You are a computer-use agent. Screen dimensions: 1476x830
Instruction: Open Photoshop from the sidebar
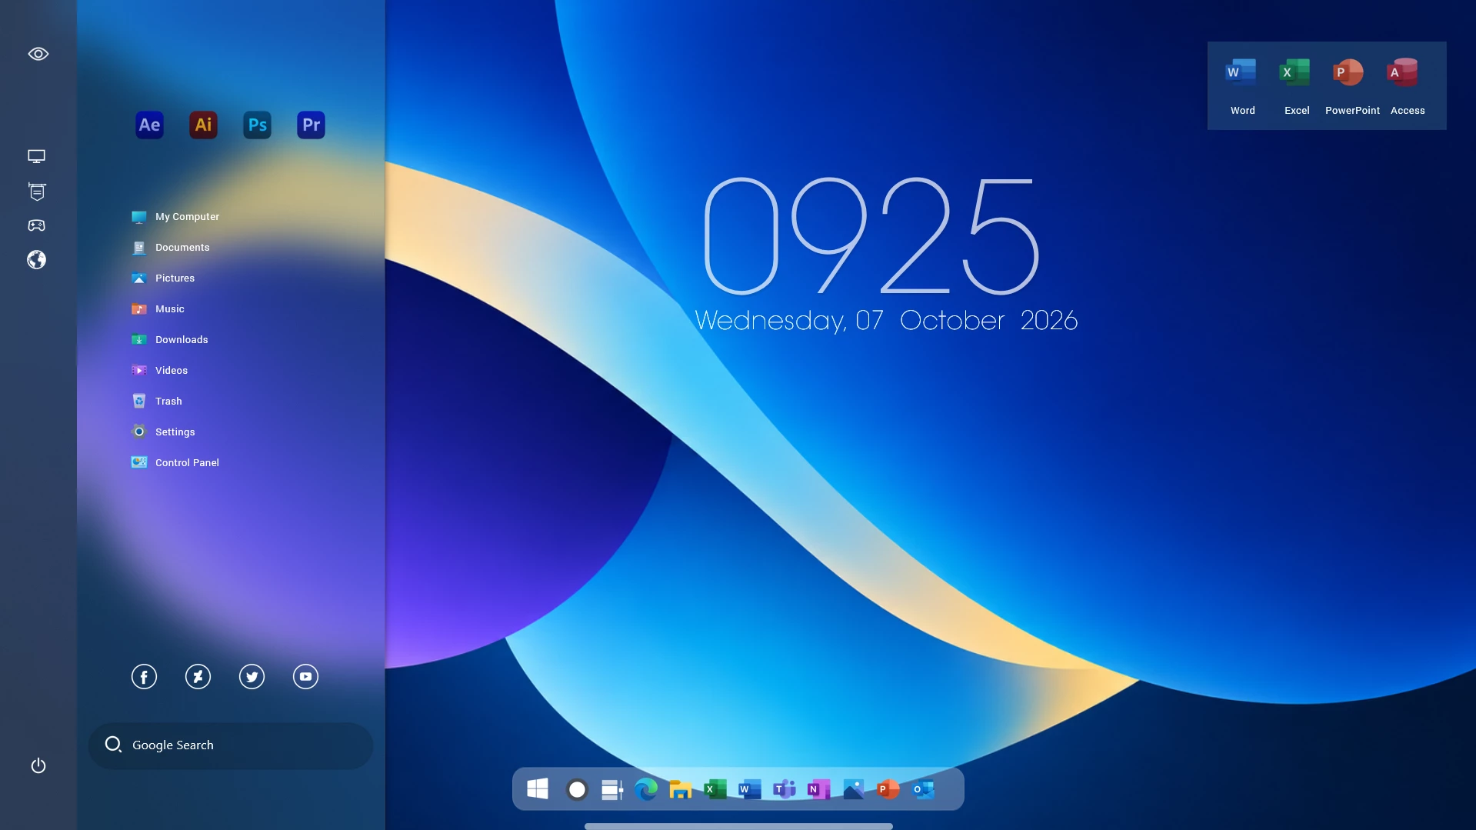[x=257, y=125]
